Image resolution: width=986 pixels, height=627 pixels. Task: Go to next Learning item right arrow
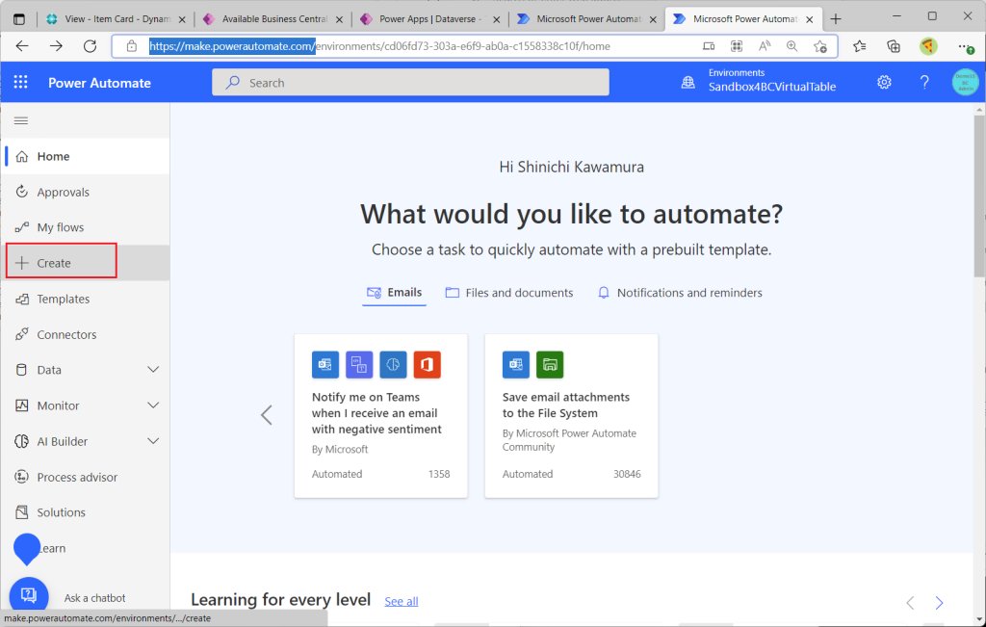pos(939,603)
